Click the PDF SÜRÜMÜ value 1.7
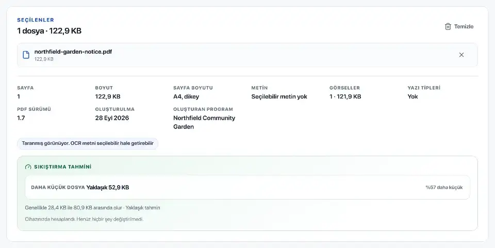 coord(21,118)
